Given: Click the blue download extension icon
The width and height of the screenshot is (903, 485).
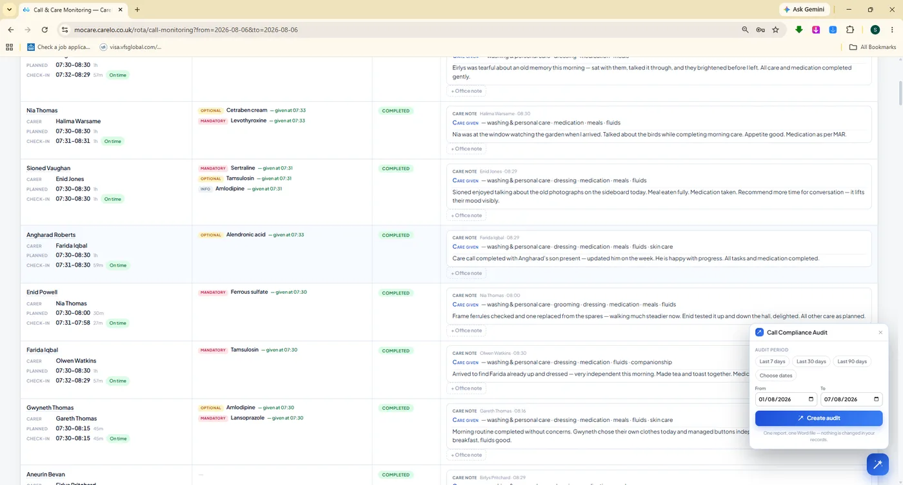Looking at the screenshot, I should coord(833,30).
